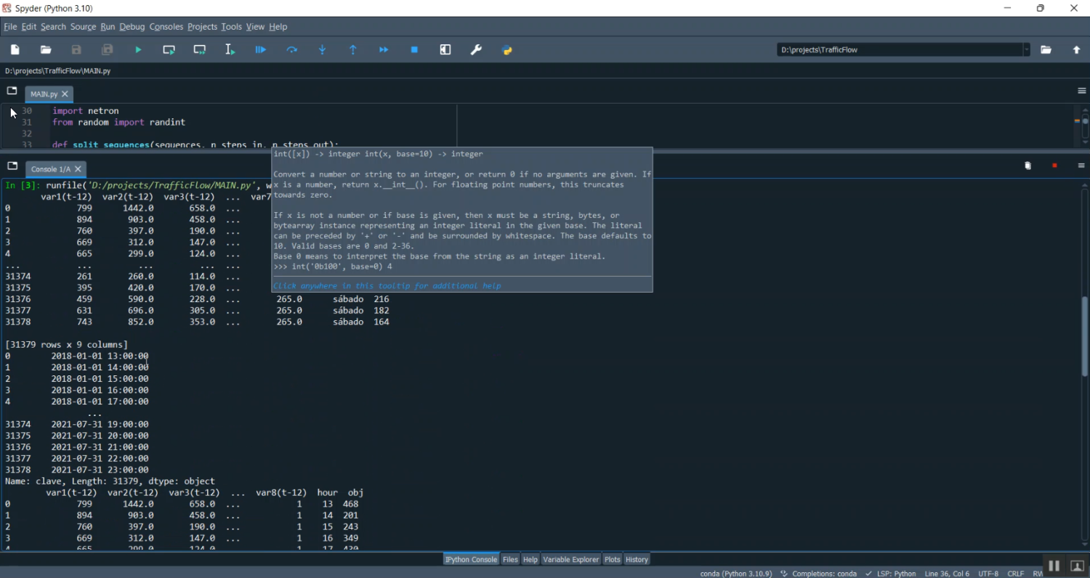
Task: Run the current cell from the toolbar
Action: point(169,50)
